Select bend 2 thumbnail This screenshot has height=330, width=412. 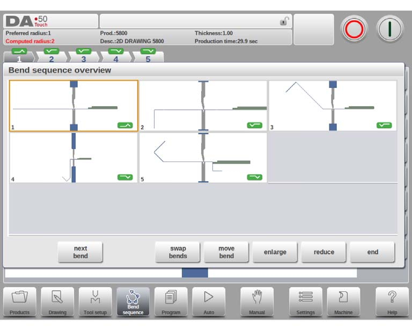203,106
